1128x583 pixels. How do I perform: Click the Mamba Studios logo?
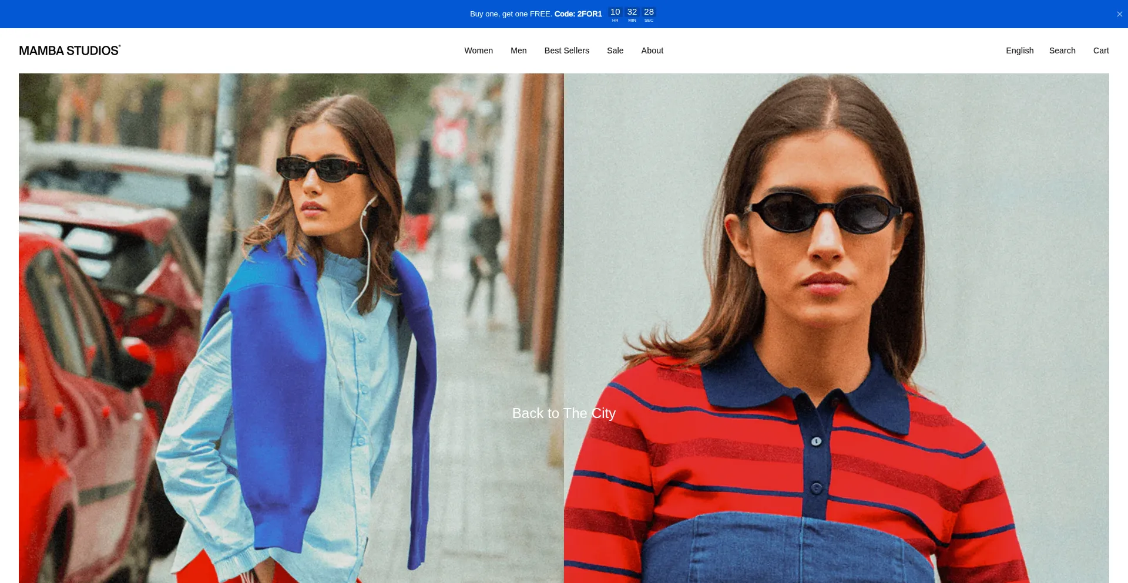(69, 50)
